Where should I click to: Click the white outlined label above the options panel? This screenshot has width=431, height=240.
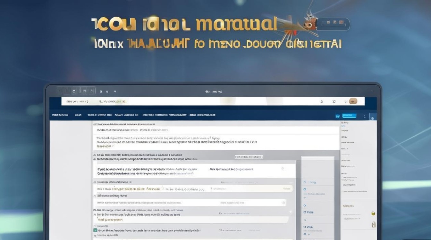pyautogui.click(x=249, y=157)
